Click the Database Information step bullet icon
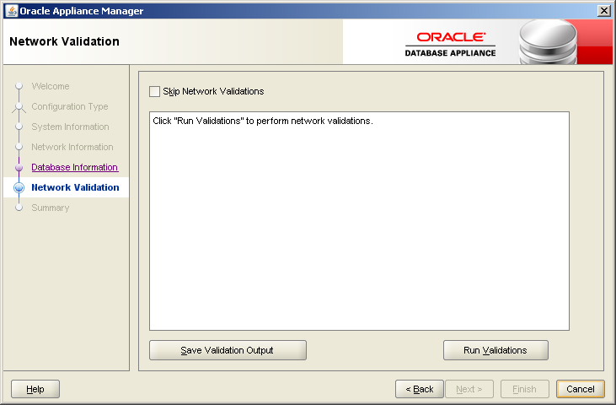 19,168
